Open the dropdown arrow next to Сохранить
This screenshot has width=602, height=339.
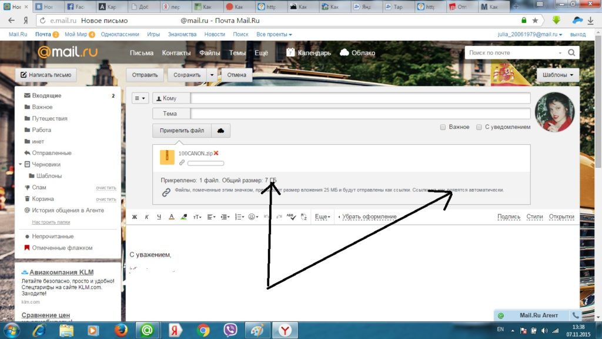click(212, 75)
